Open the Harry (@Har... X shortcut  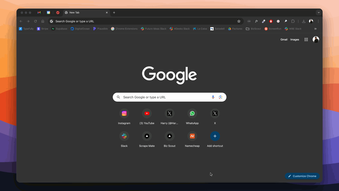[x=169, y=117]
